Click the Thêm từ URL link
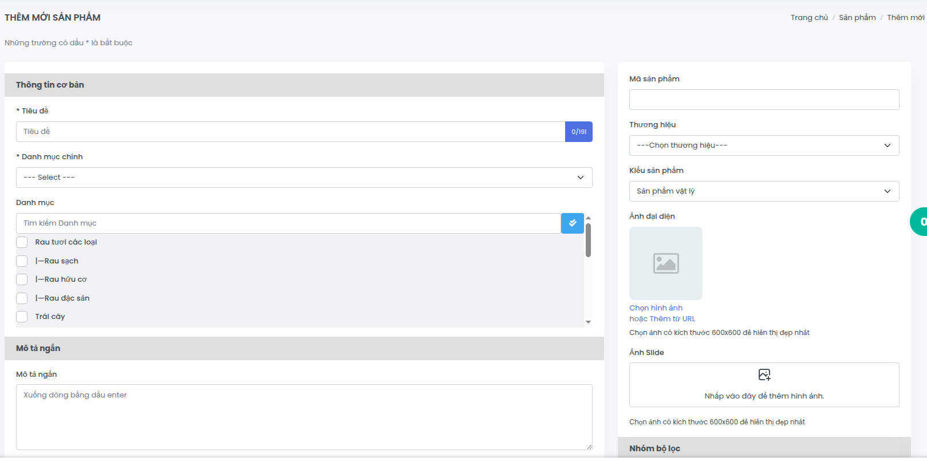 (672, 319)
